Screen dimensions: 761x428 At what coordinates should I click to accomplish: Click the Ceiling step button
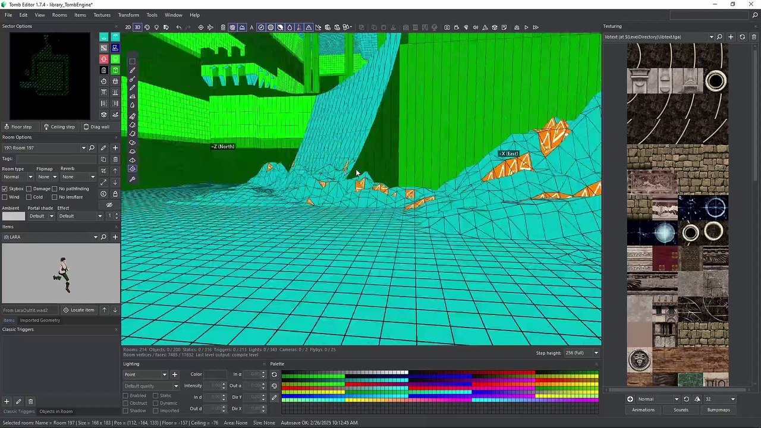click(59, 127)
